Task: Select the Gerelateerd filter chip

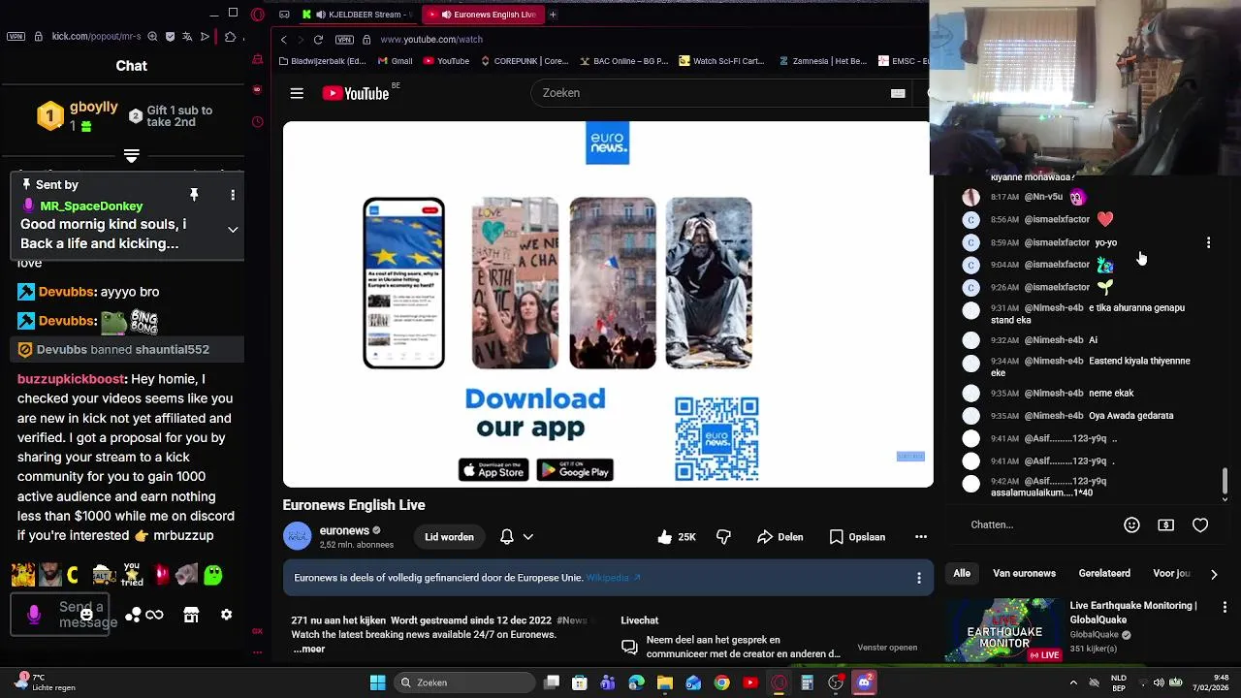Action: tap(1104, 573)
